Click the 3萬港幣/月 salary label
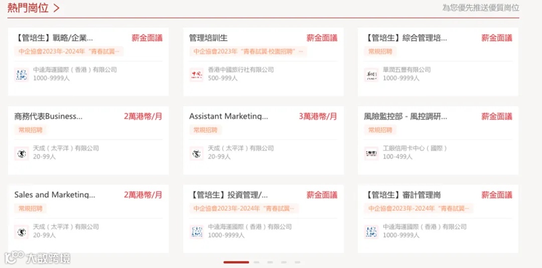Image resolution: width=542 pixels, height=268 pixels. pos(318,116)
